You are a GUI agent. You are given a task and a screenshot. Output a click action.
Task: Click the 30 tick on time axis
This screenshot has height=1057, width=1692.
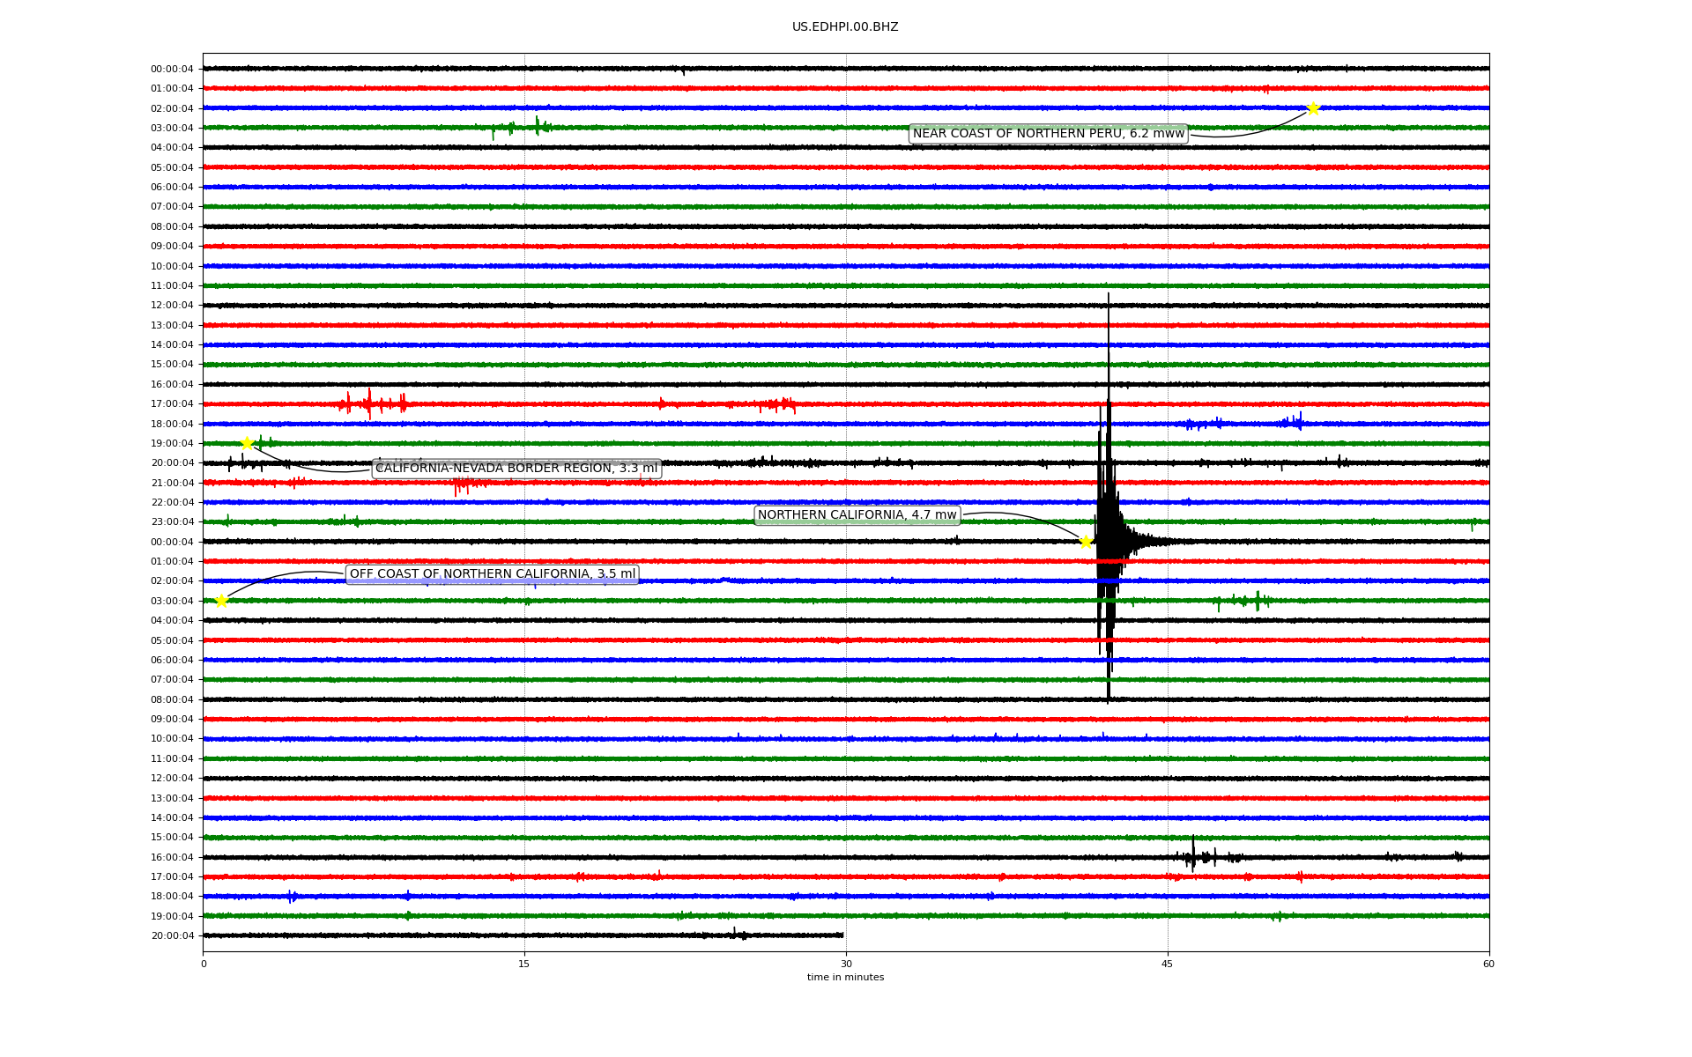(x=845, y=964)
